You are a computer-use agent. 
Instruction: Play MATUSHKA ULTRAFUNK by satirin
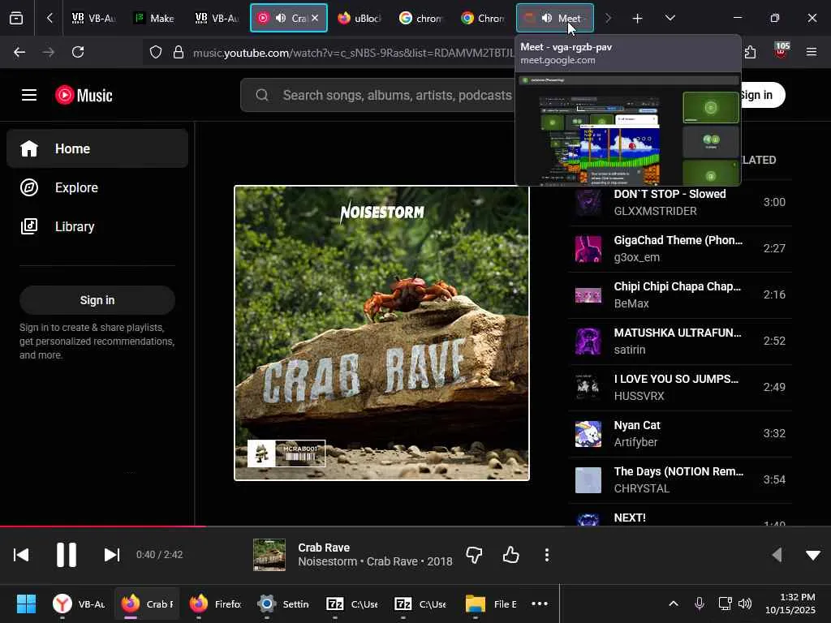click(x=681, y=342)
